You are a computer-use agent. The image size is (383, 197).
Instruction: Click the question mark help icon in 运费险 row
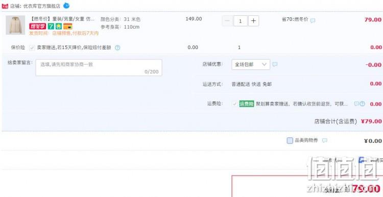[362, 104]
